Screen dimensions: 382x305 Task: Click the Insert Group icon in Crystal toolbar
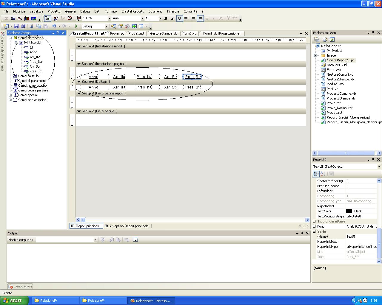click(x=13, y=18)
